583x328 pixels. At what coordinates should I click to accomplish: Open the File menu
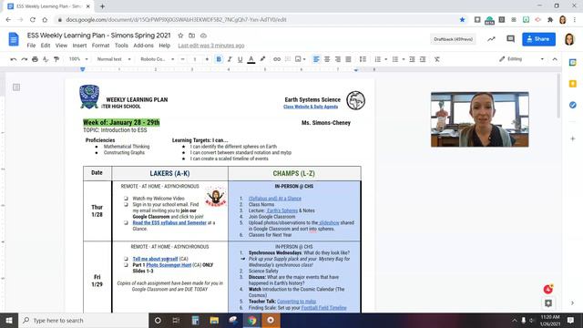pos(31,46)
